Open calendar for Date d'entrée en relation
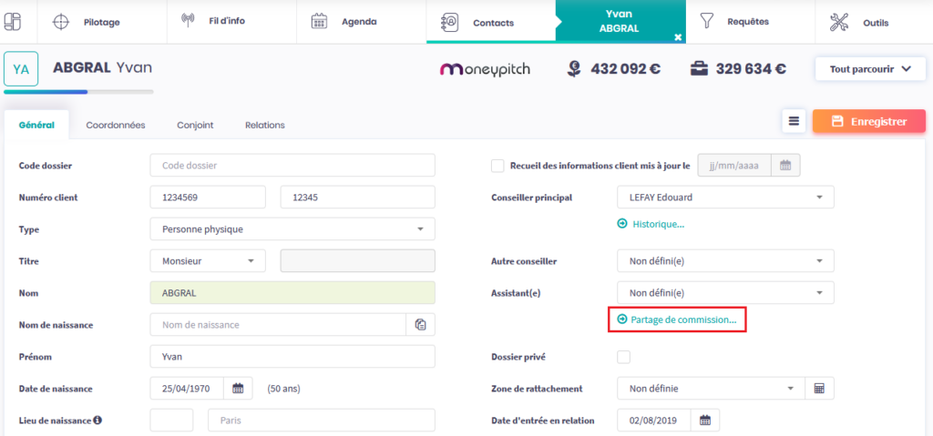 [705, 421]
